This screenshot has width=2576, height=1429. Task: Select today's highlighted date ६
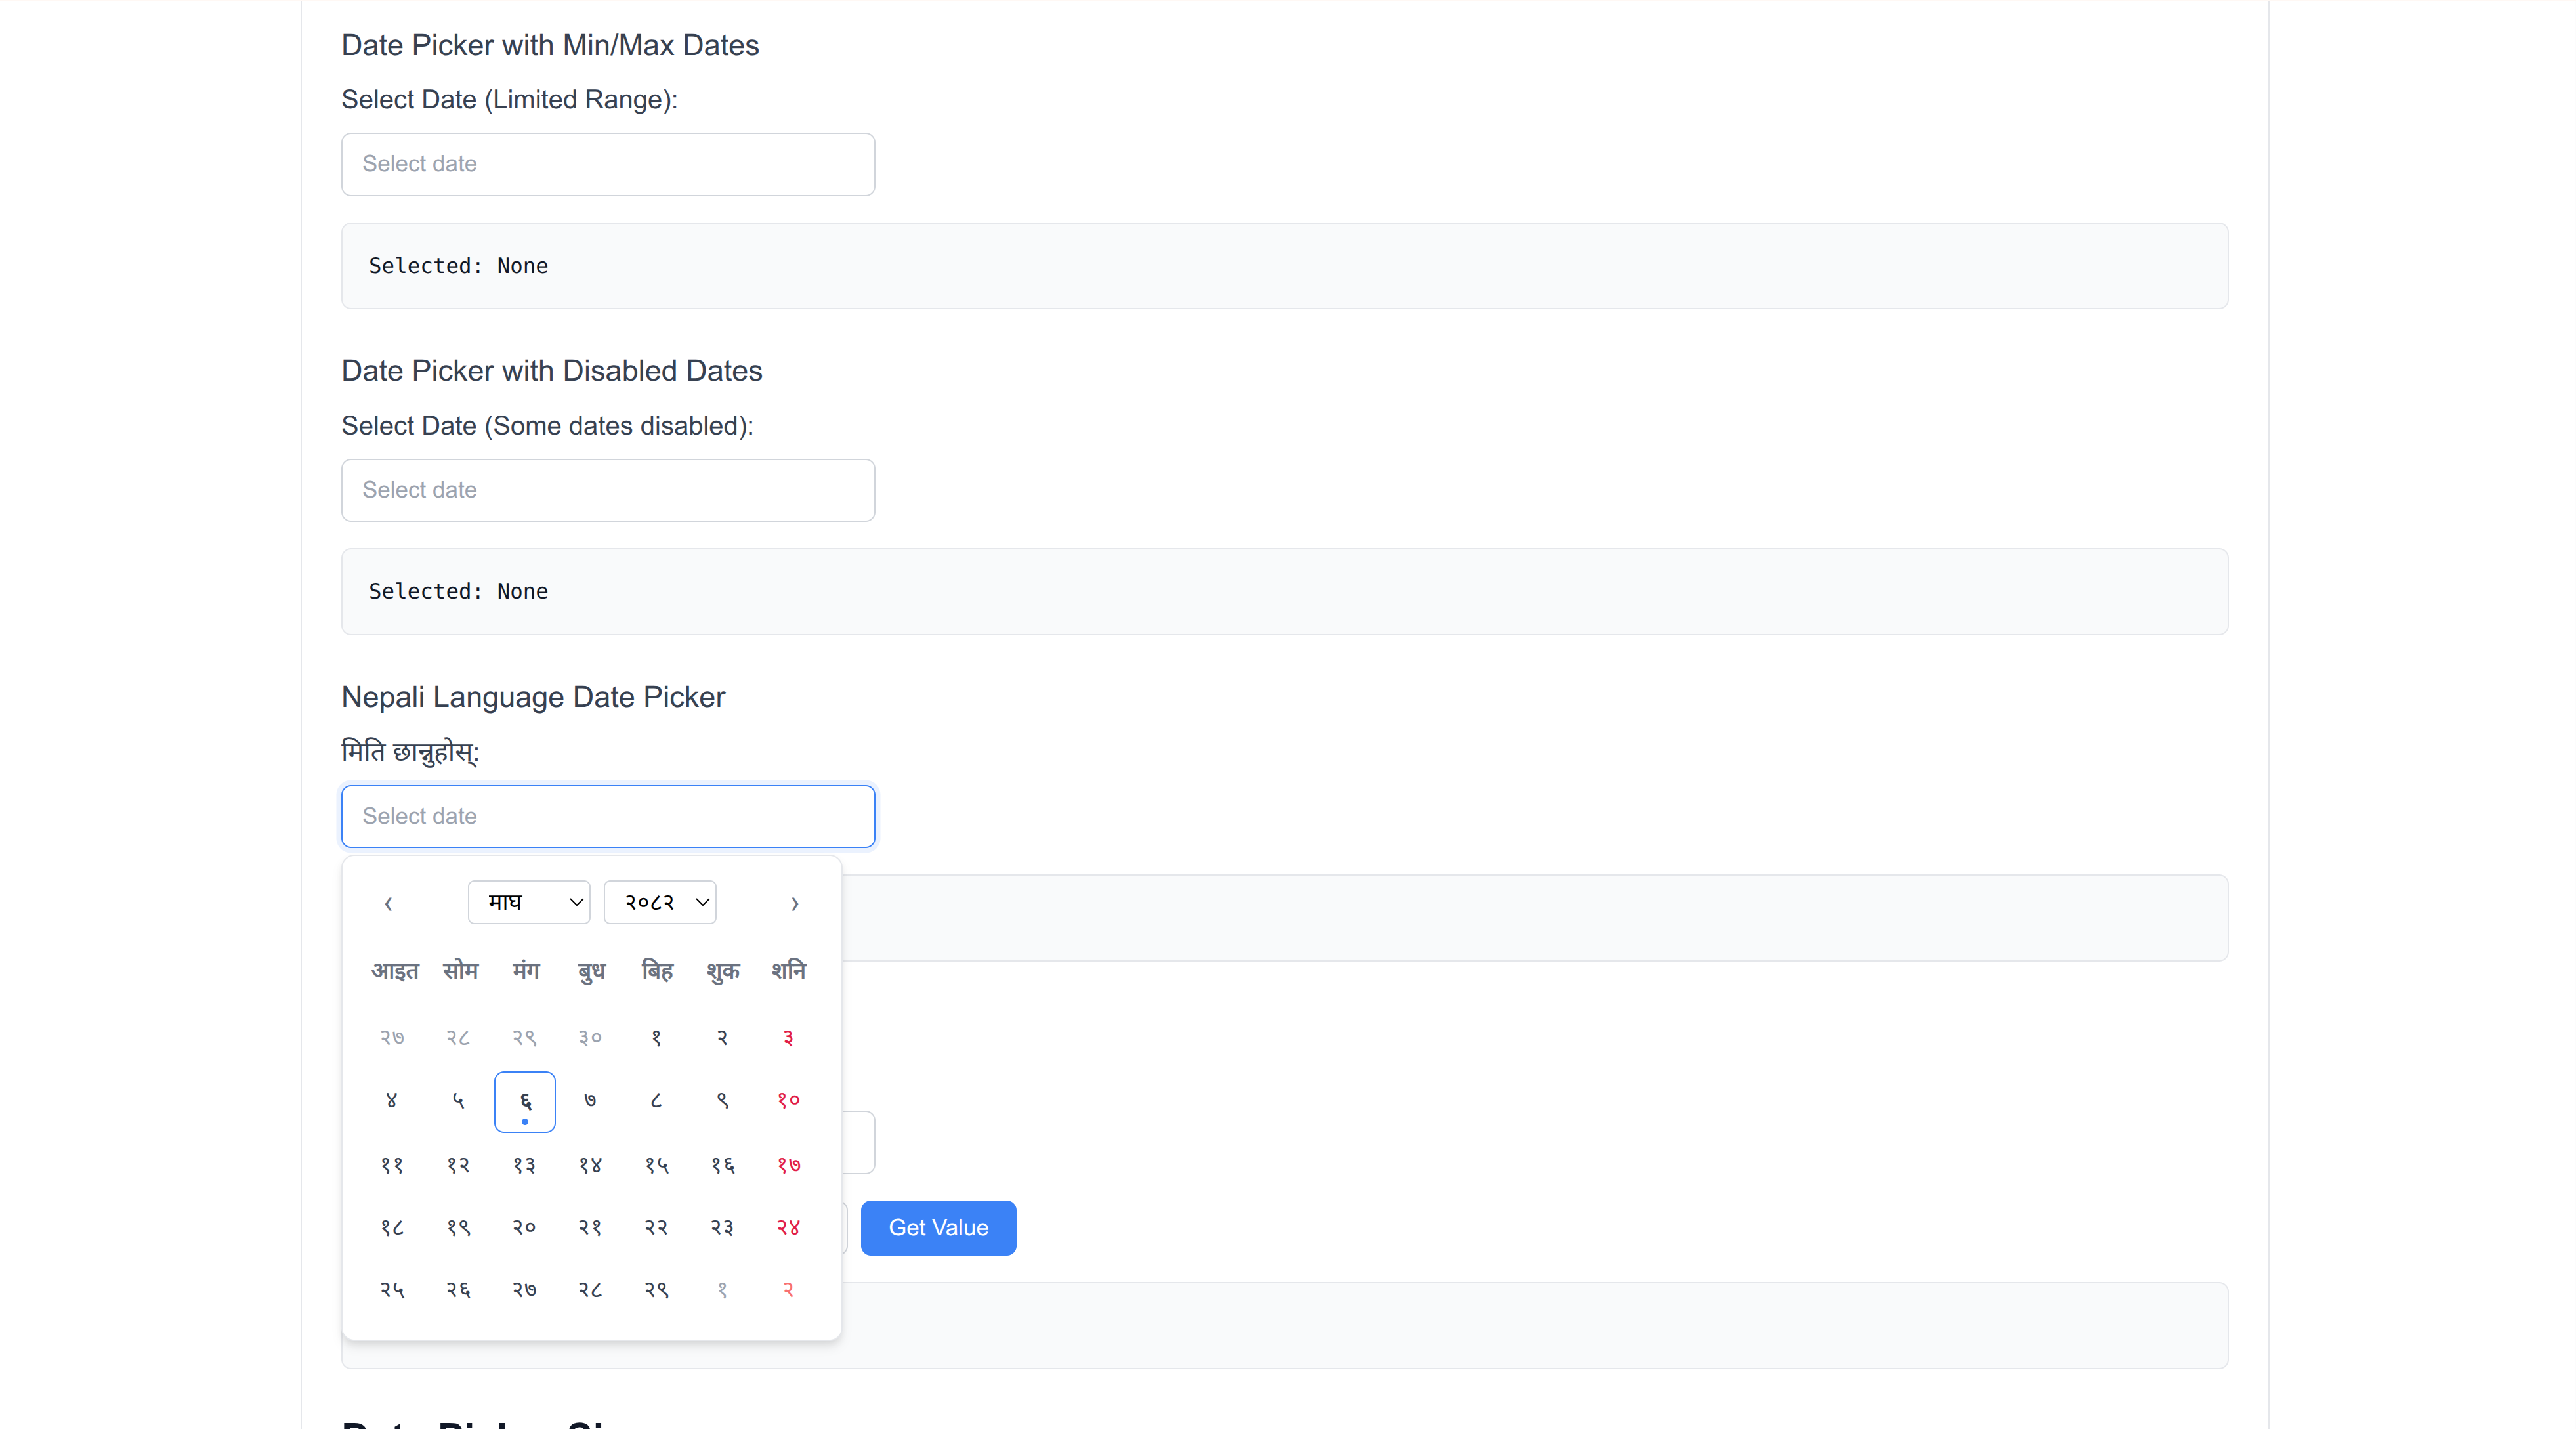coord(524,1101)
